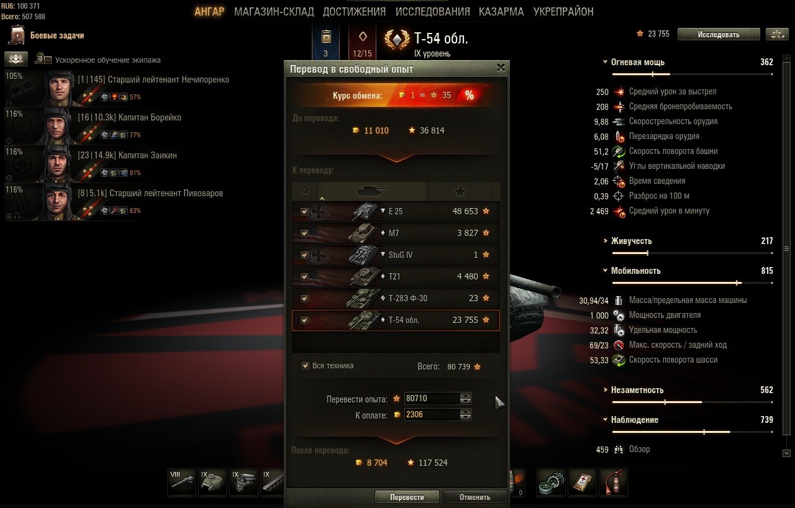
Task: Switch to the КАЗАРМА tab
Action: point(501,12)
